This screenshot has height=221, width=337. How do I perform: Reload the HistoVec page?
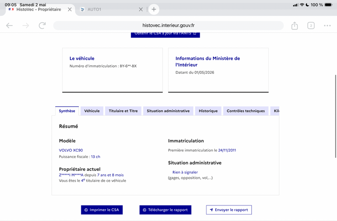coord(42,26)
